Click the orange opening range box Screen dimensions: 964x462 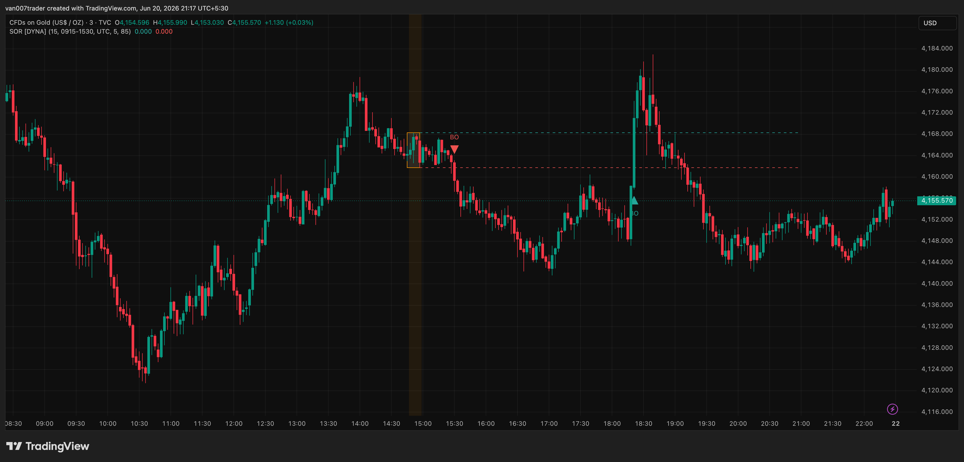[x=413, y=150]
